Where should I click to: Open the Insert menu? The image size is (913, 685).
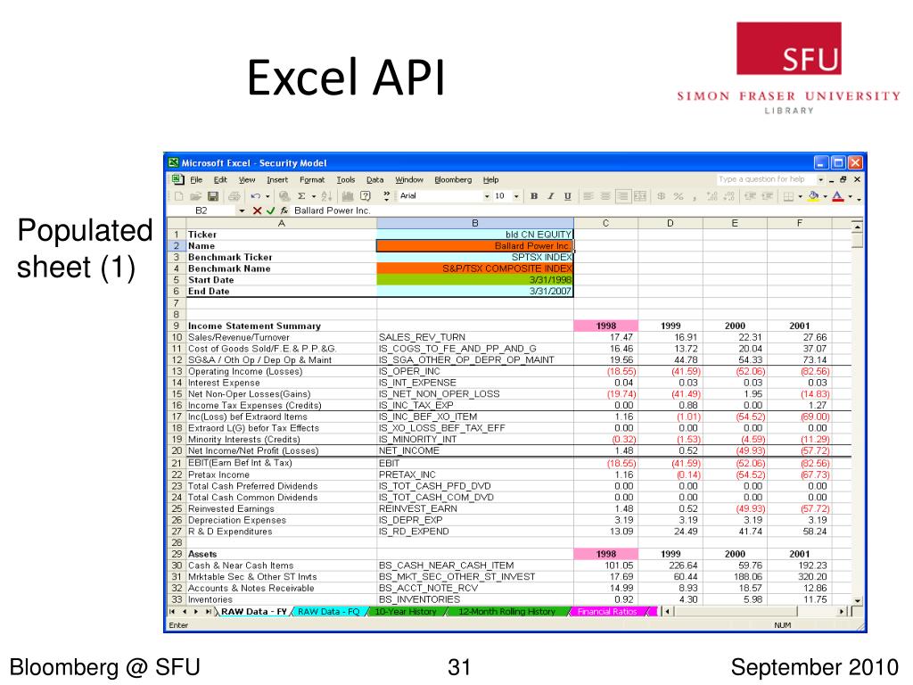coord(277,180)
